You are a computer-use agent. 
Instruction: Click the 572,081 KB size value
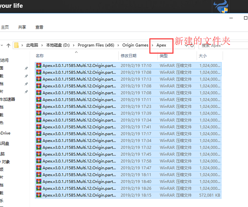pos(210,195)
